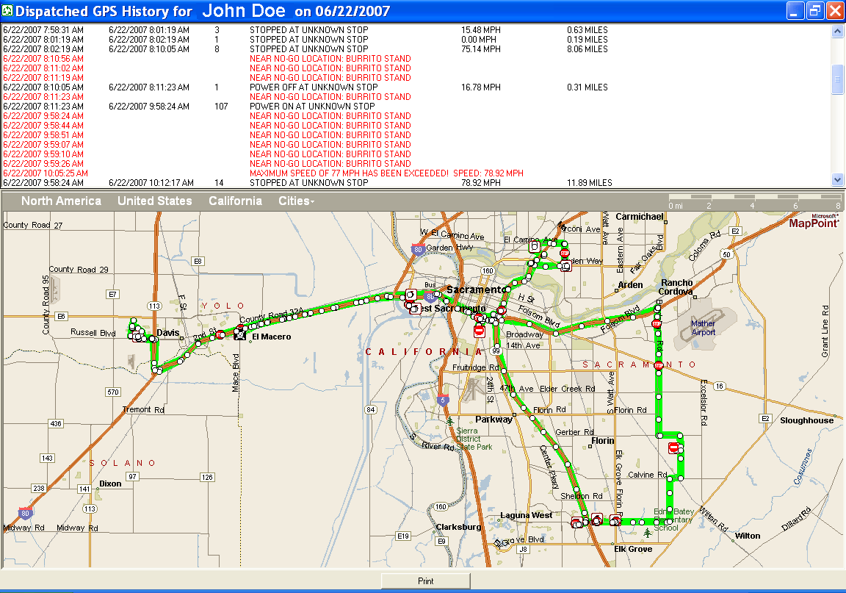846x593 pixels.
Task: Open the Cities dropdown menu
Action: click(296, 201)
